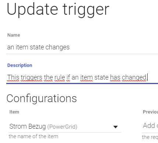158x143 pixels.
Task: Click the blue Description label
Action: [x=20, y=65]
